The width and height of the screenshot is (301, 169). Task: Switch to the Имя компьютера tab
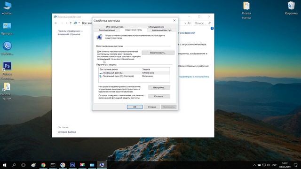[x=115, y=27]
